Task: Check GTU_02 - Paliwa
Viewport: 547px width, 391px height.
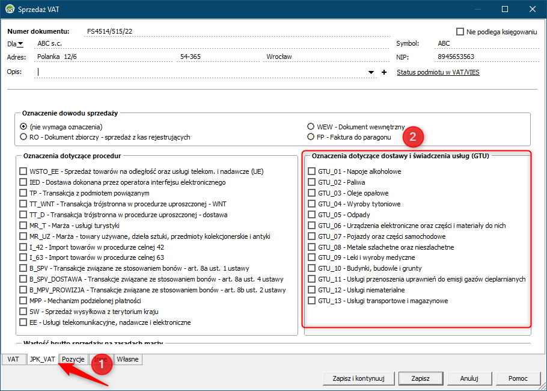Action: (x=311, y=182)
